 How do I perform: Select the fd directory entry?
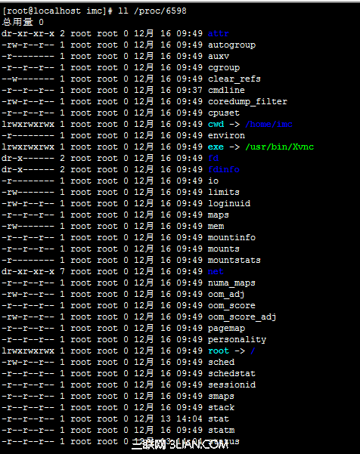pyautogui.click(x=213, y=158)
